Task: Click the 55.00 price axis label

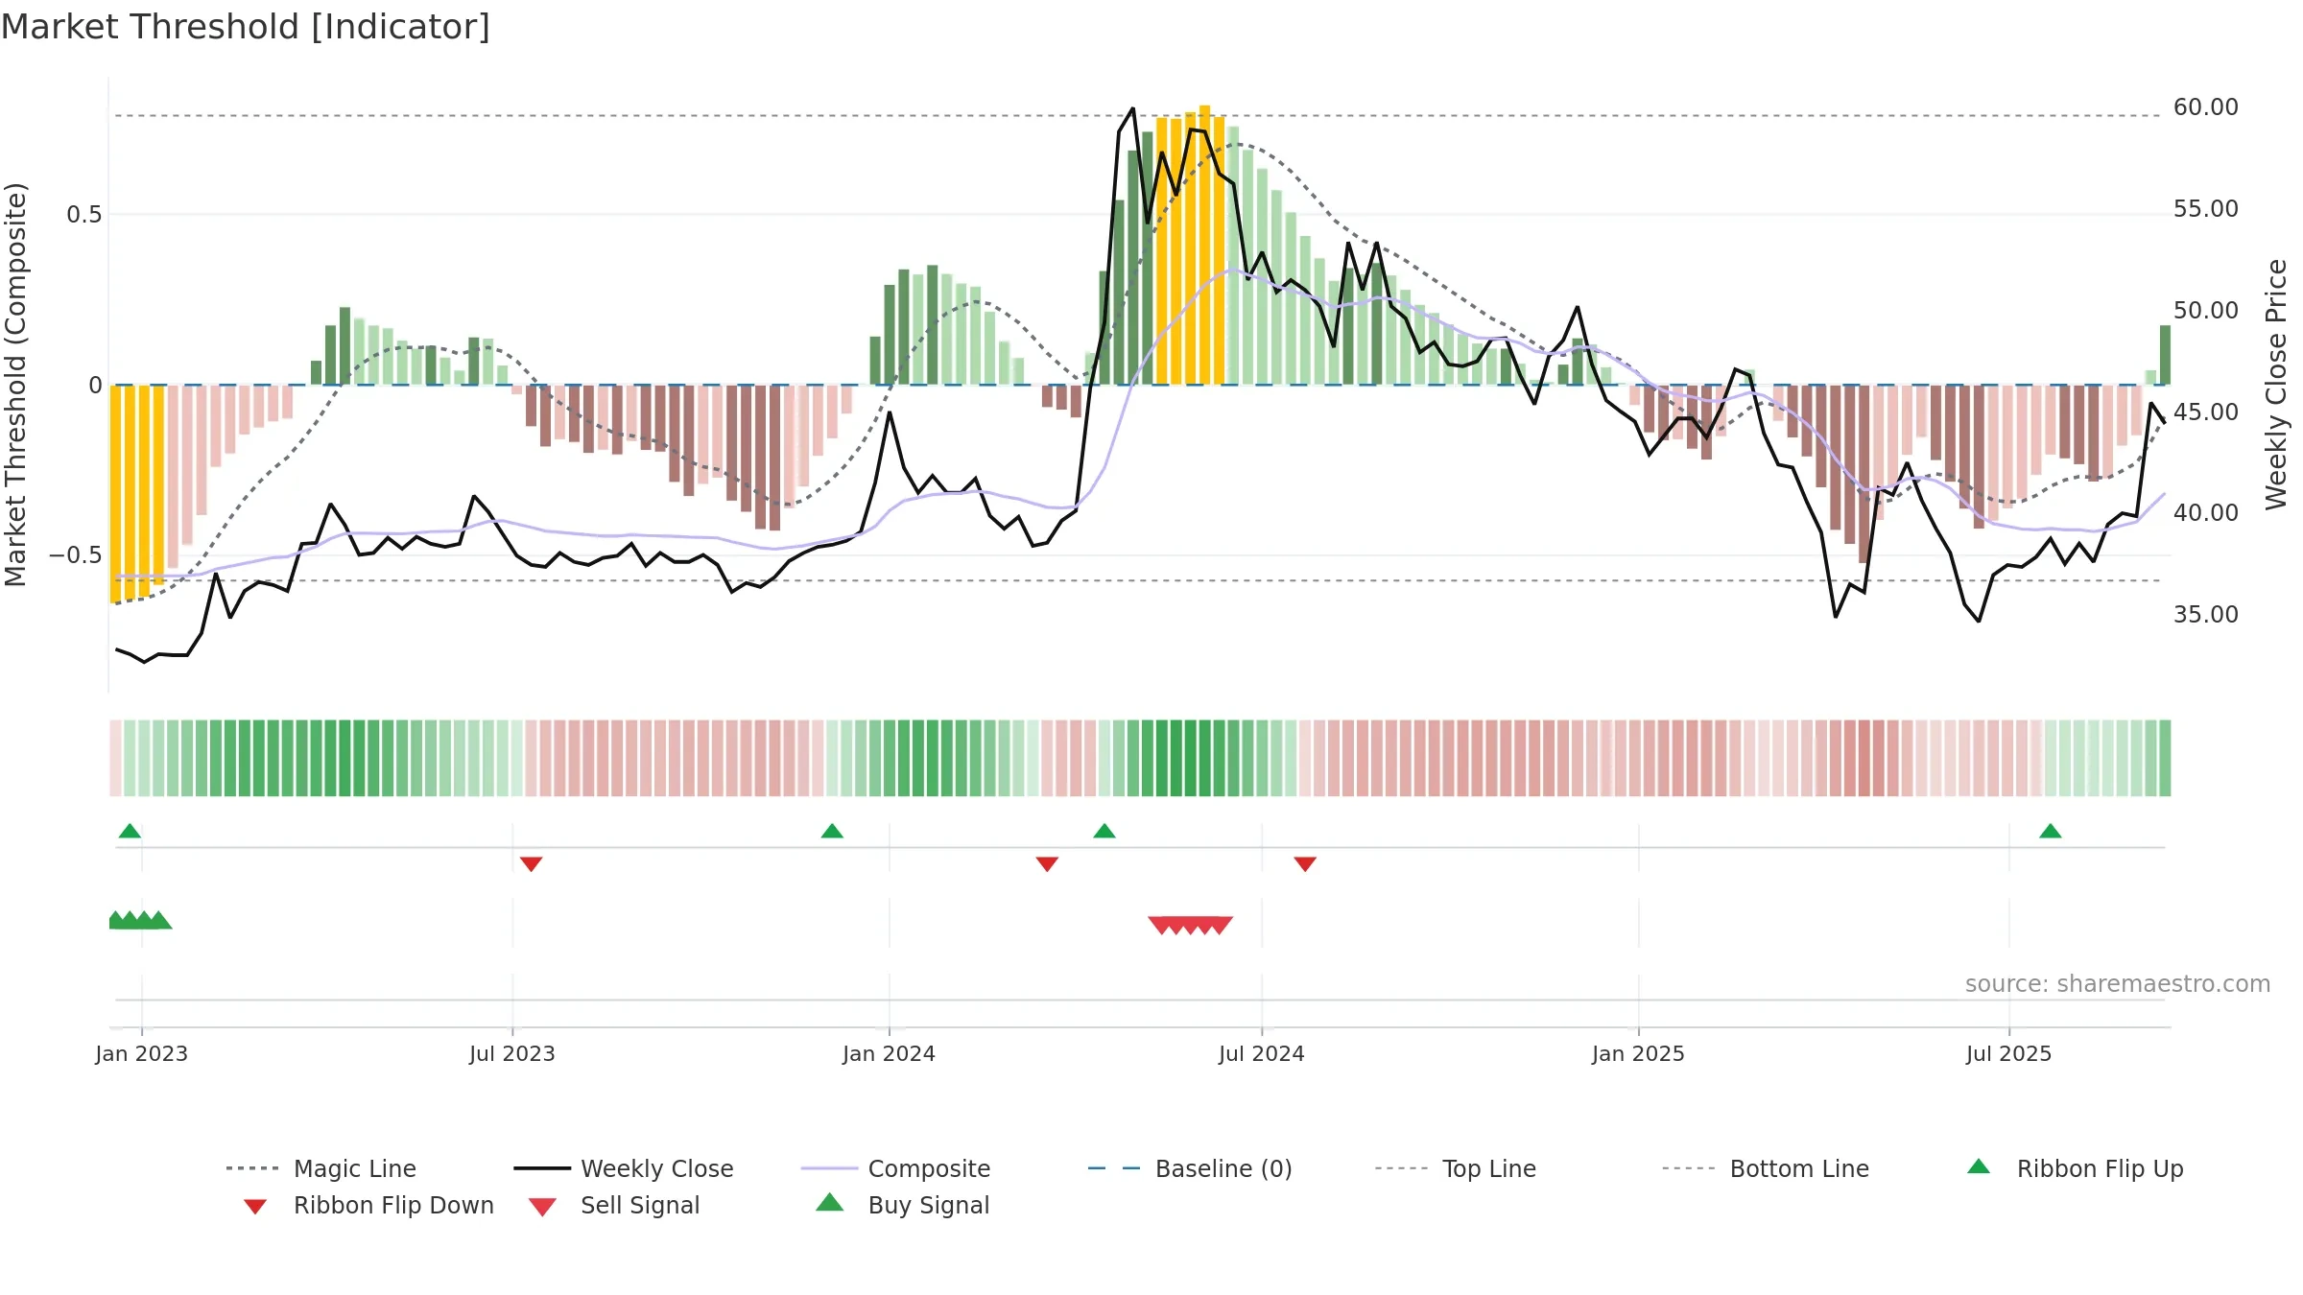Action: (2206, 209)
